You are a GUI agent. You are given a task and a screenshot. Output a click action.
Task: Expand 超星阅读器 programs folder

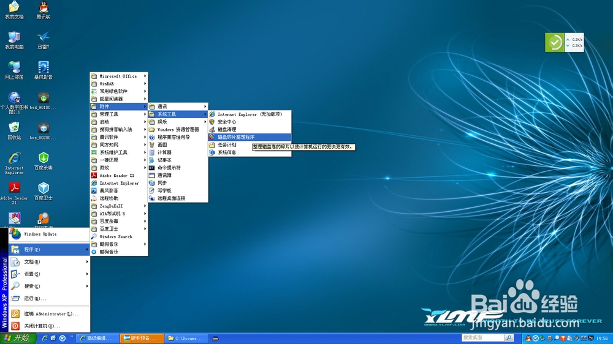point(119,99)
